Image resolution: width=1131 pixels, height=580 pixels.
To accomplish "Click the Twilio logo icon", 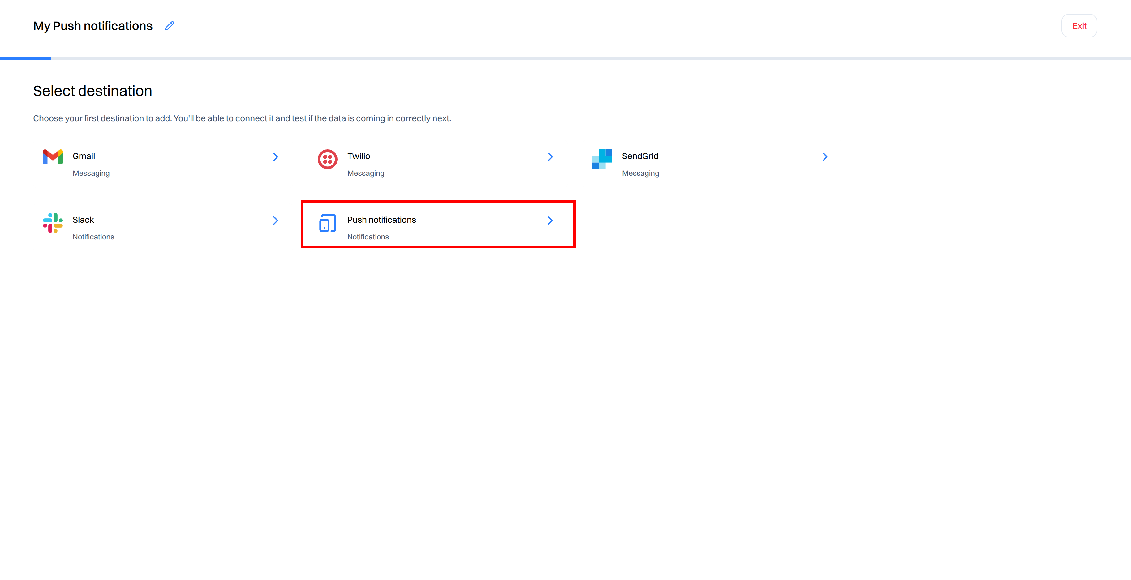I will [328, 159].
